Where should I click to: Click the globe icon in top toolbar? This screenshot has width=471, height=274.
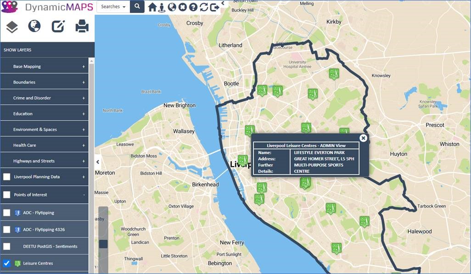[x=172, y=7]
